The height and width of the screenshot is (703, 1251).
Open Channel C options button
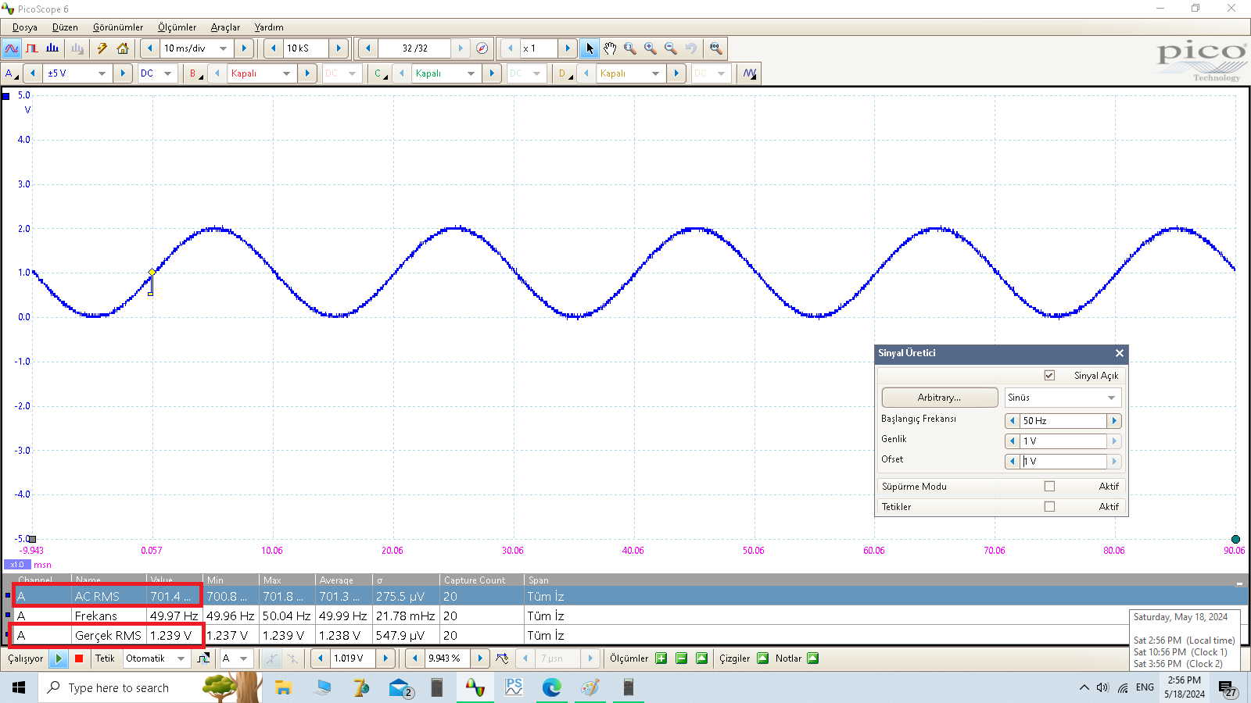[380, 73]
